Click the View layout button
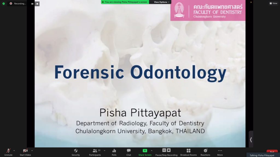The height and width of the screenshot is (157, 280). [x=273, y=3]
